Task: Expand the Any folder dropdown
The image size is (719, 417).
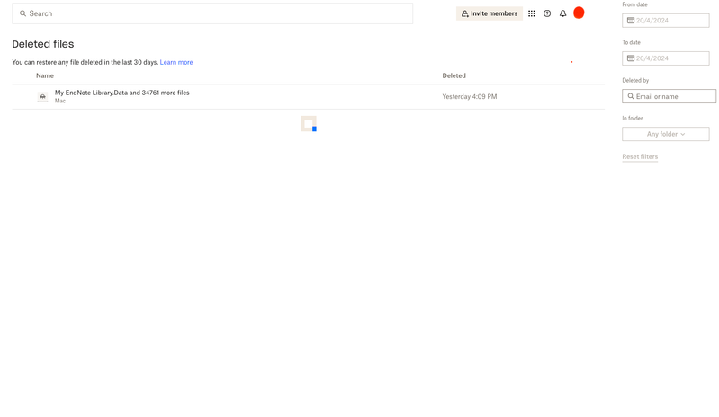Action: [x=666, y=134]
